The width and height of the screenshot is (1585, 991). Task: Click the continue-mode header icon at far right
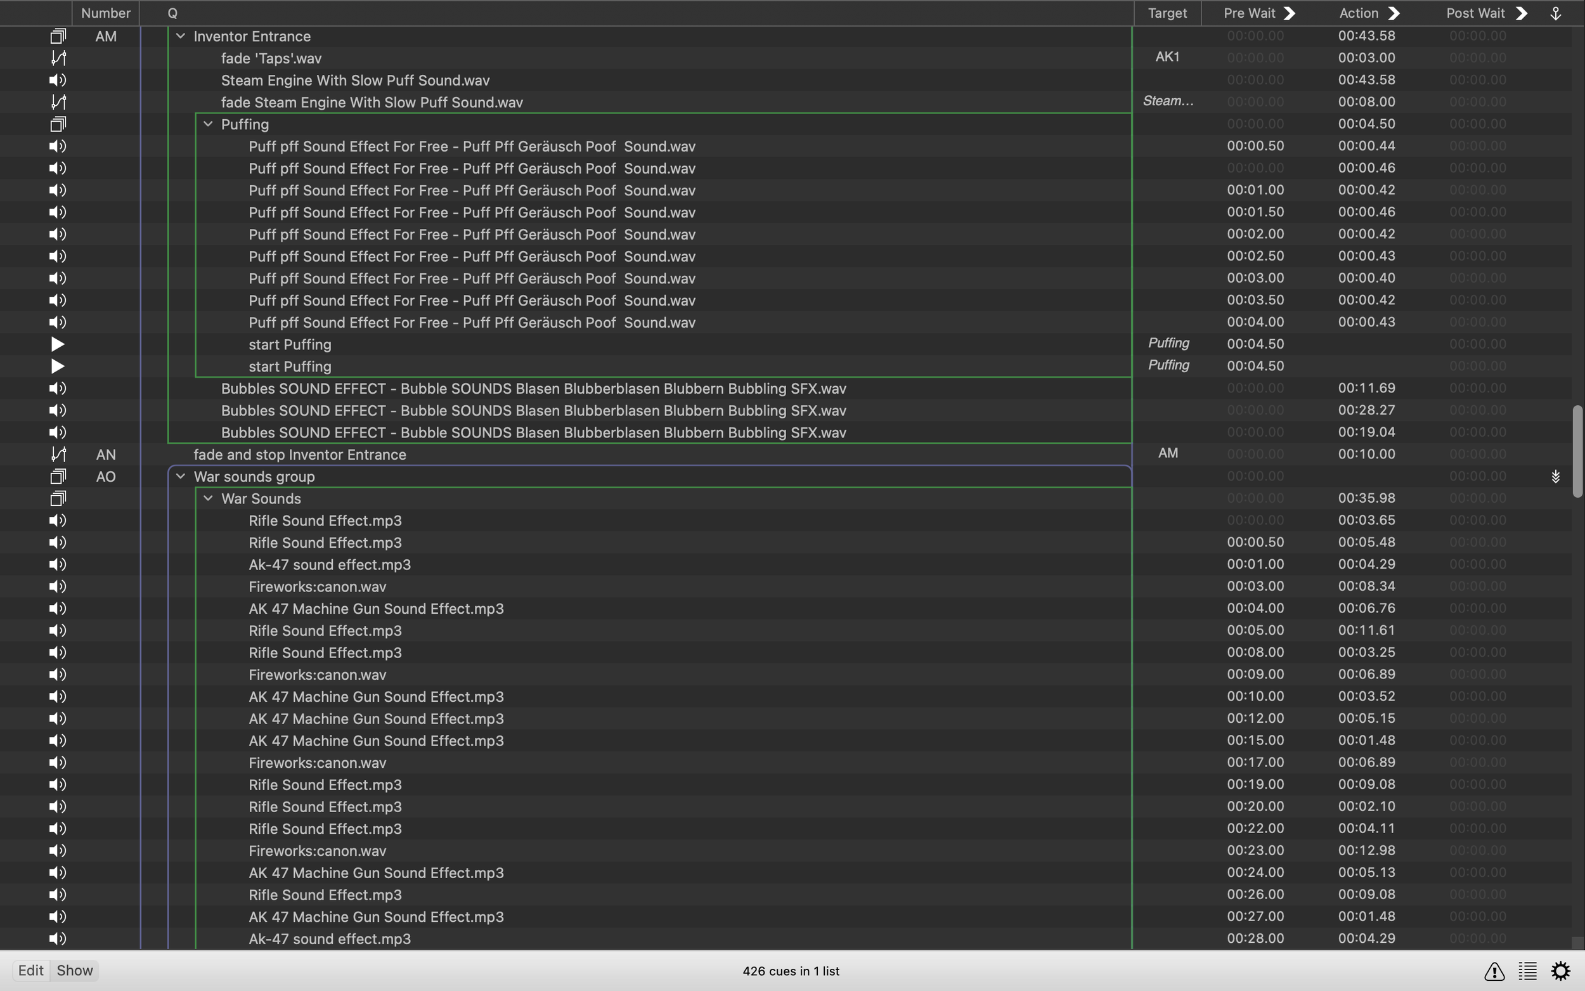click(1555, 13)
